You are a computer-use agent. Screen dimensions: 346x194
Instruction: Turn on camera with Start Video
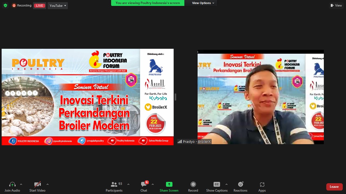click(37, 185)
